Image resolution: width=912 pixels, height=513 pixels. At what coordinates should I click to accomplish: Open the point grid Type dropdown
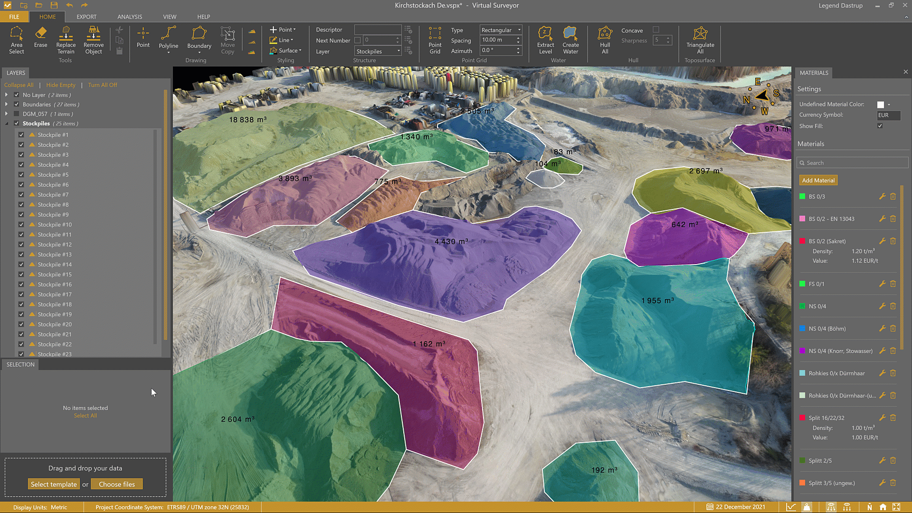pos(501,30)
